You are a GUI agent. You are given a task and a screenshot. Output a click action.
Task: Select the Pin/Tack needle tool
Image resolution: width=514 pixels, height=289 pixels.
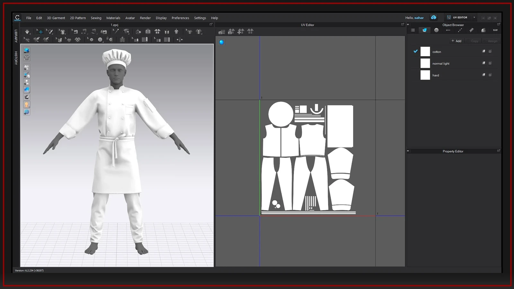(116, 31)
